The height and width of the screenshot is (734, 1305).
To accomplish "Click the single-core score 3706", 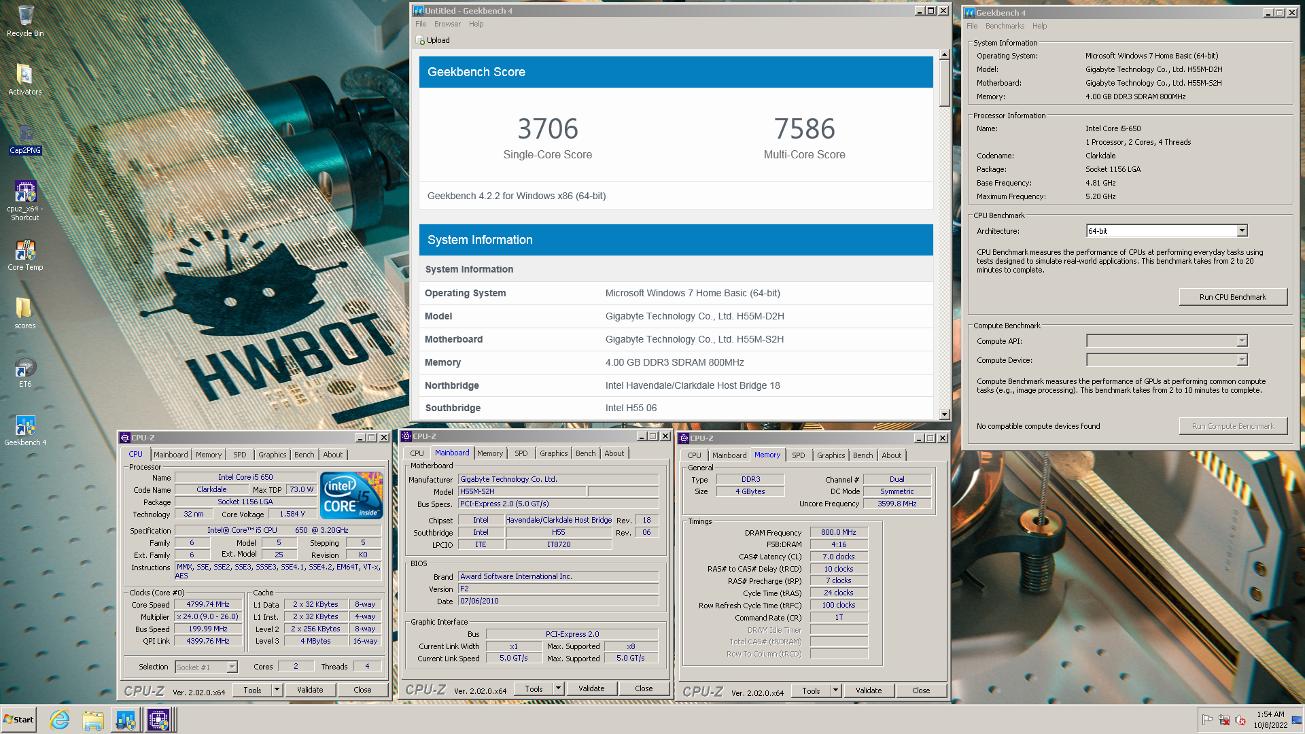I will tap(547, 128).
